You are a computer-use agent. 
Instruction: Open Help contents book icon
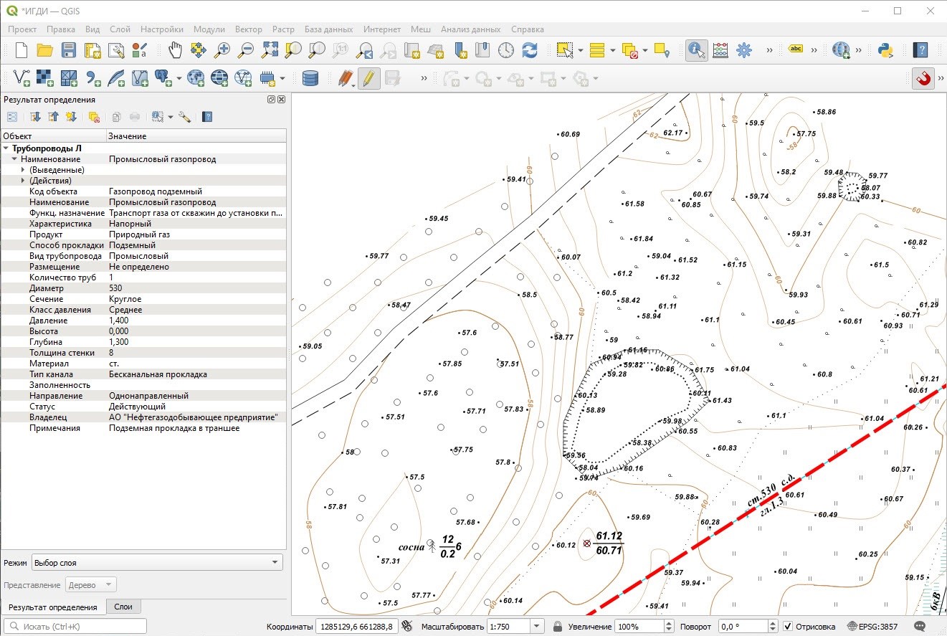click(921, 50)
